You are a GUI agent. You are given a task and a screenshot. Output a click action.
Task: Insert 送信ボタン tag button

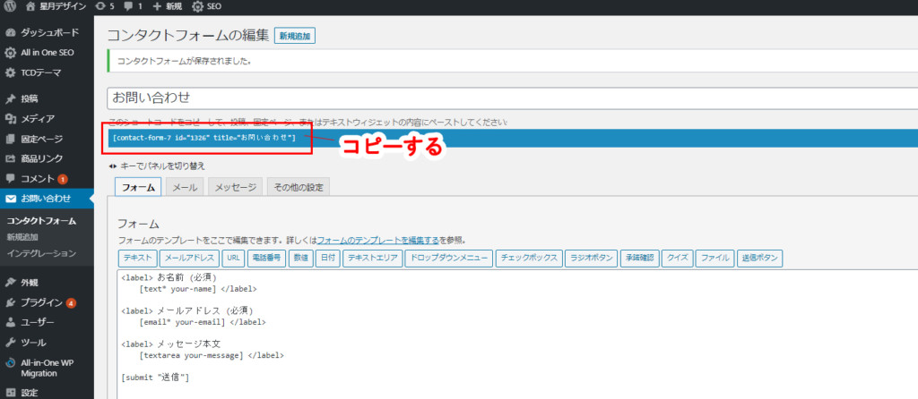(x=759, y=258)
